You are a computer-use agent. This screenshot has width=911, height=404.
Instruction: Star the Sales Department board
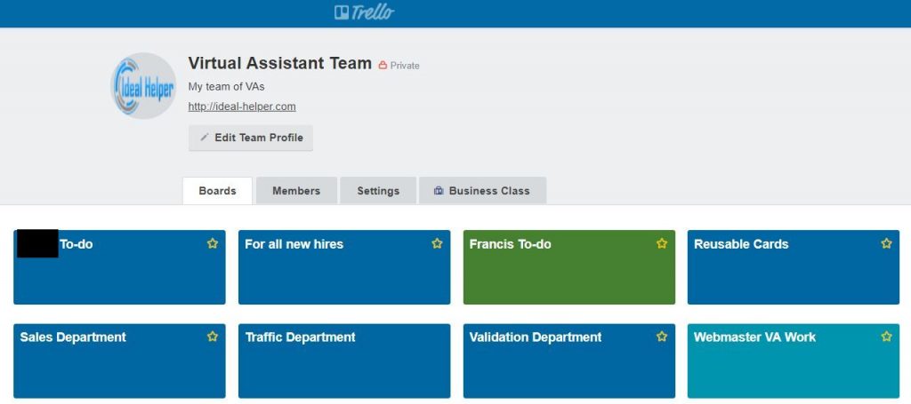[213, 337]
